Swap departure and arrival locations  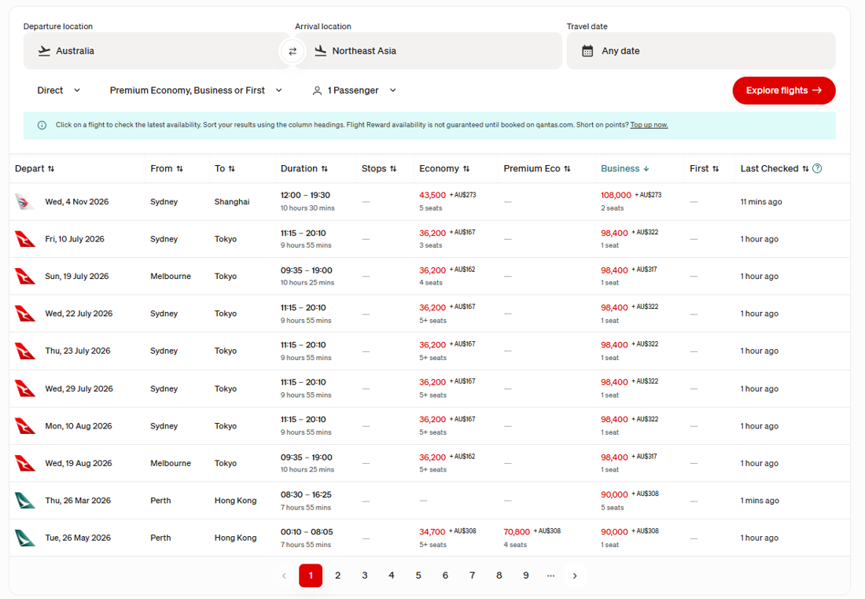(293, 51)
